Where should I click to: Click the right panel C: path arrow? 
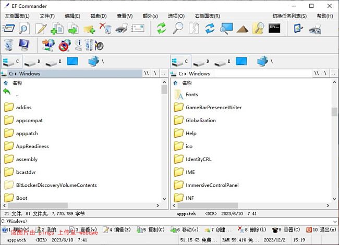[x=186, y=74]
